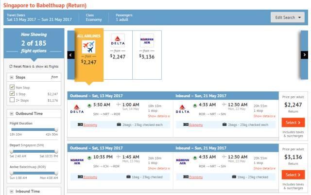The image size is (311, 195).
Task: Select the All Airlines tab
Action: (89, 55)
